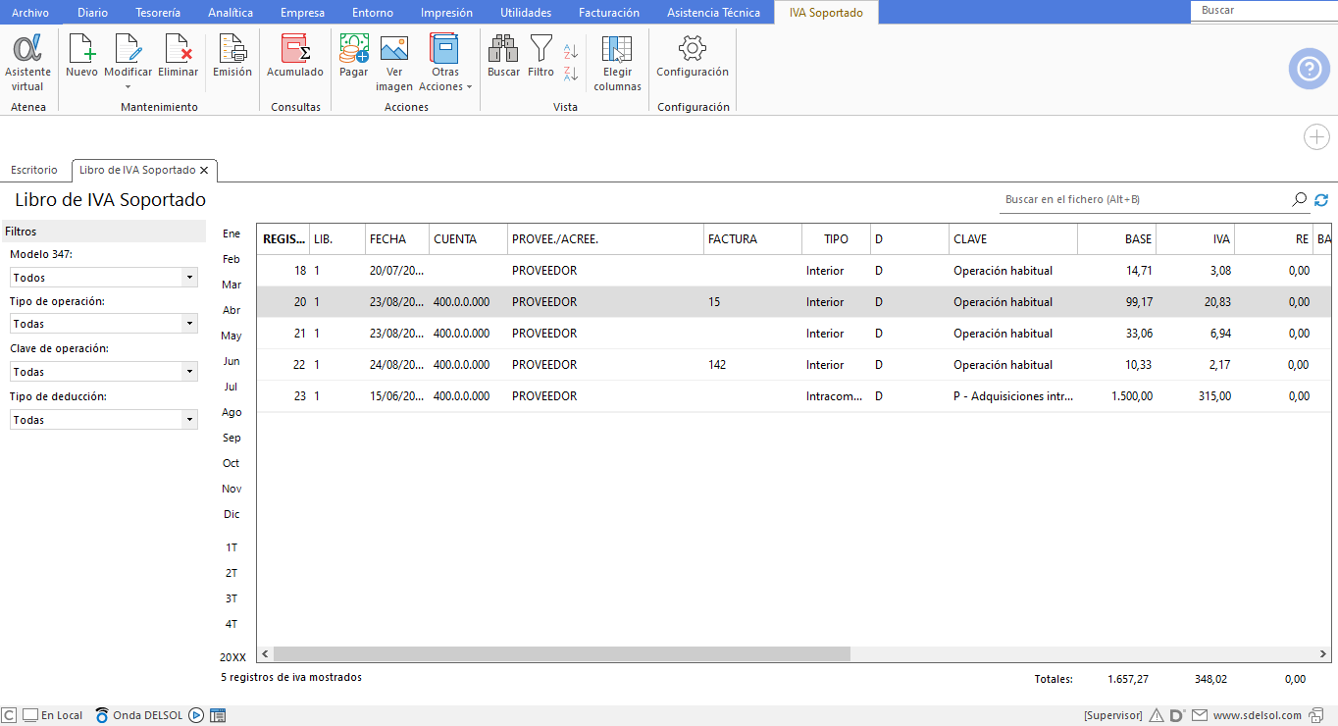Open the Archivo menu

click(x=29, y=13)
